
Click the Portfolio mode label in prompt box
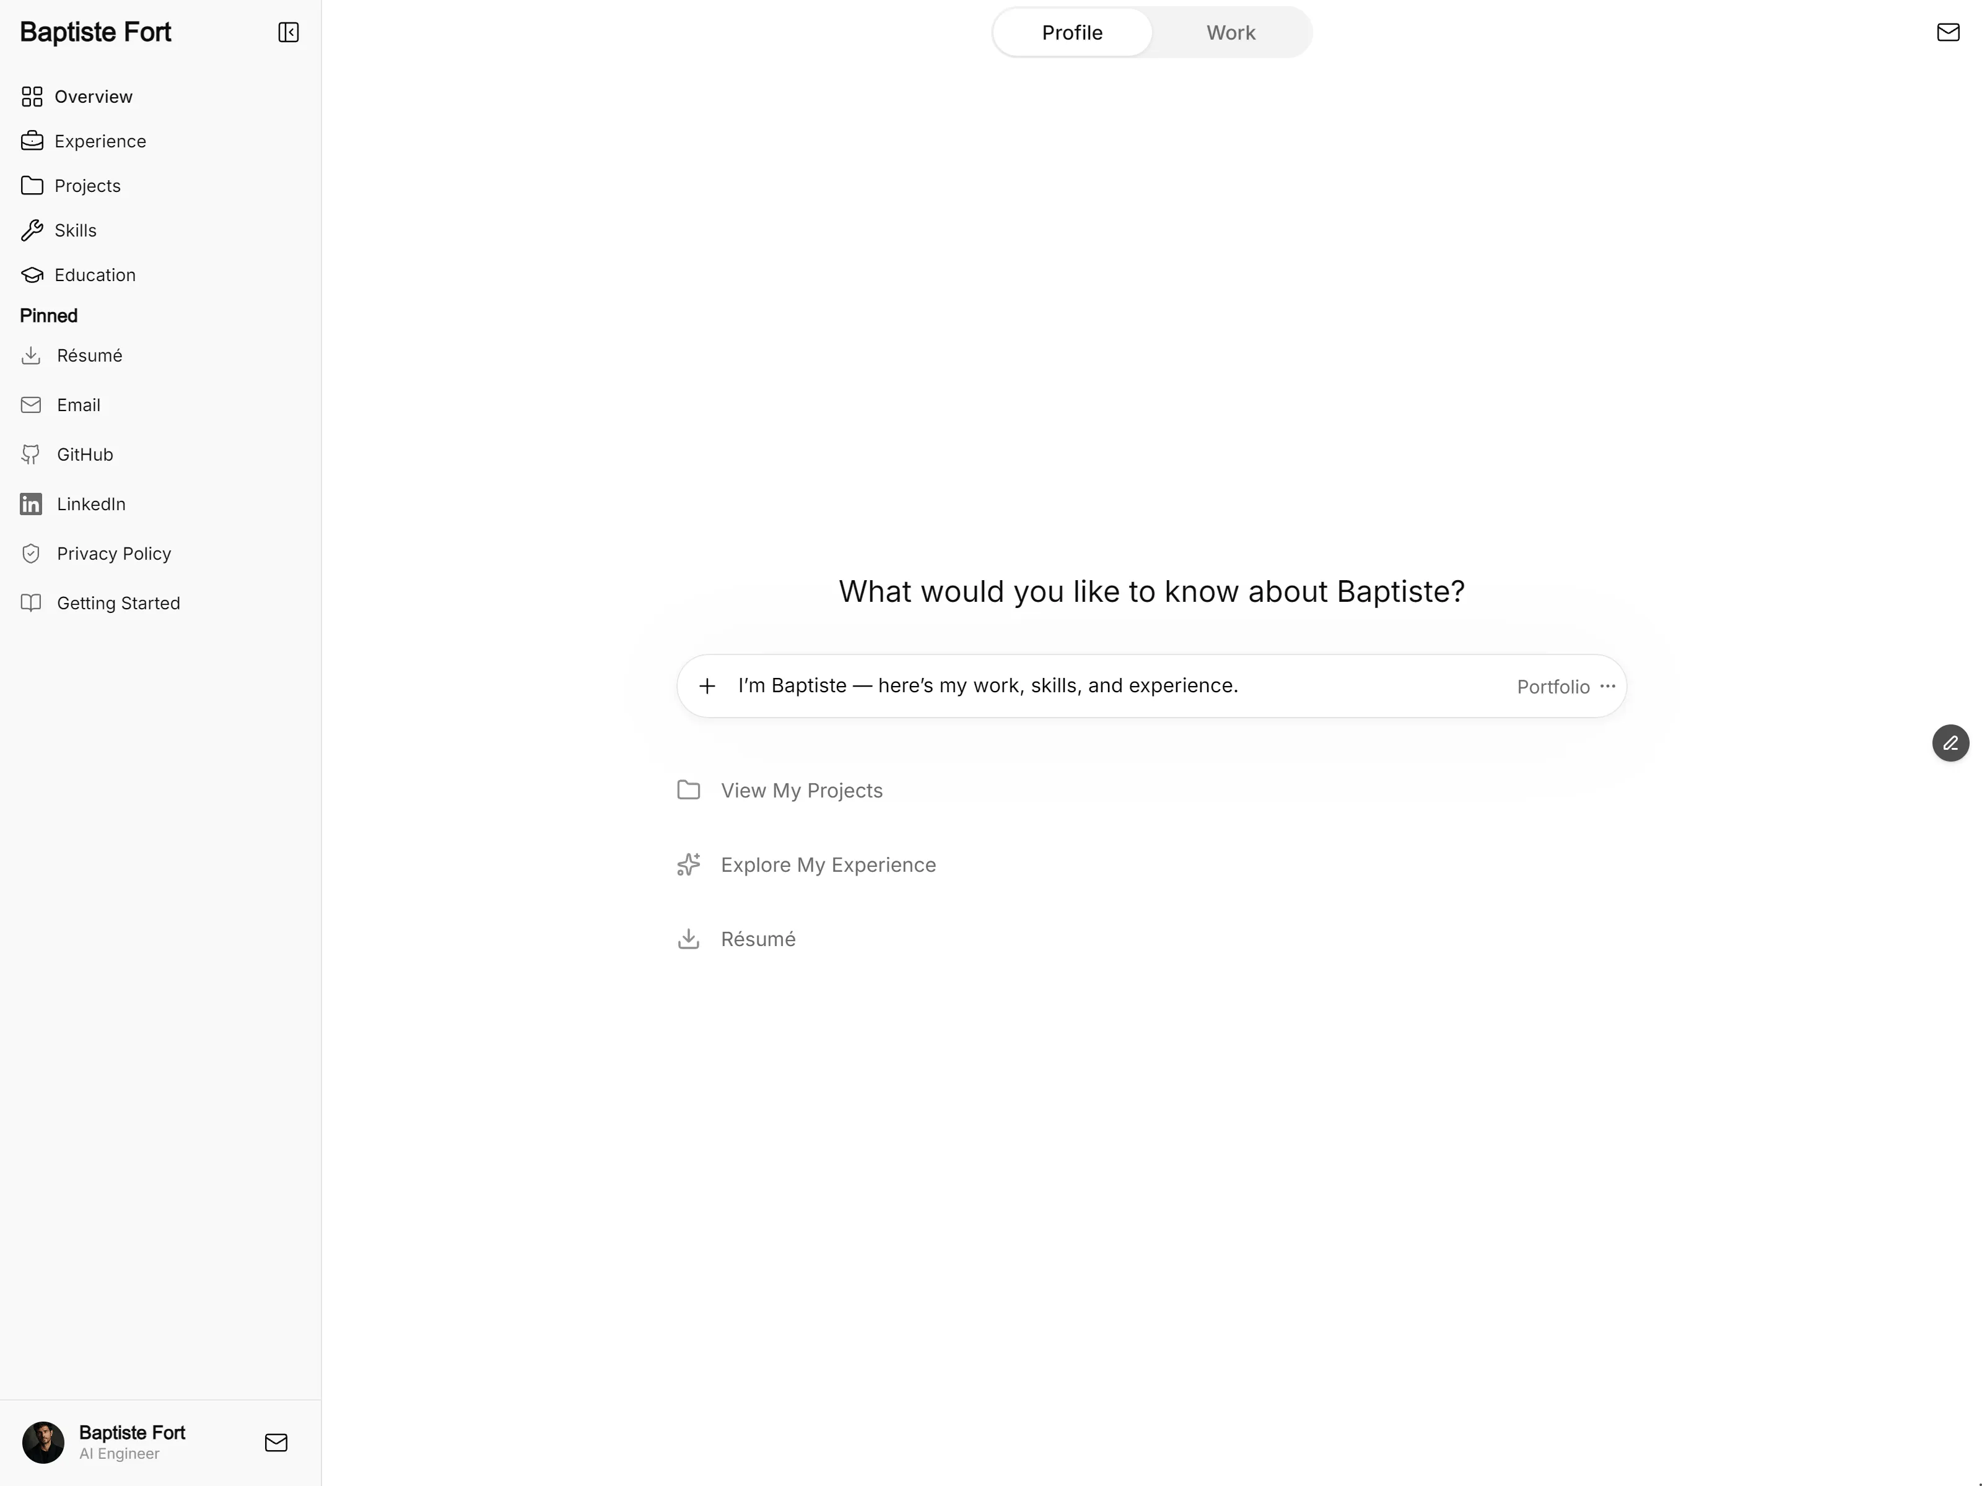(x=1553, y=687)
